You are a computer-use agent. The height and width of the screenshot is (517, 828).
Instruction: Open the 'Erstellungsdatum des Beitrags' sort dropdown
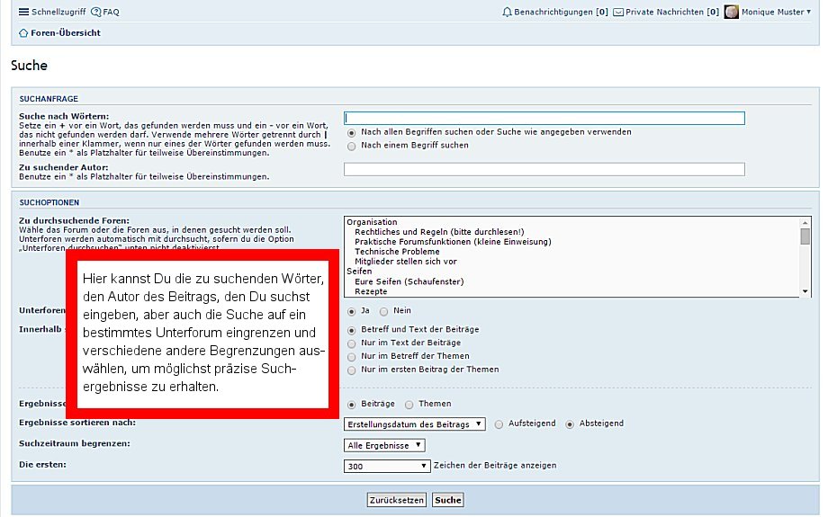click(415, 423)
